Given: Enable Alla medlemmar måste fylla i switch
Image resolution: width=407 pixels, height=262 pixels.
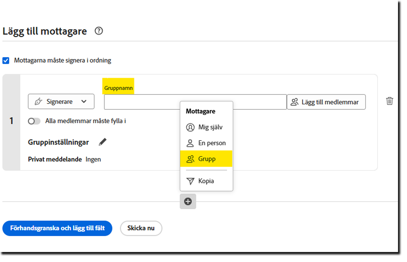Looking at the screenshot, I should click(34, 121).
